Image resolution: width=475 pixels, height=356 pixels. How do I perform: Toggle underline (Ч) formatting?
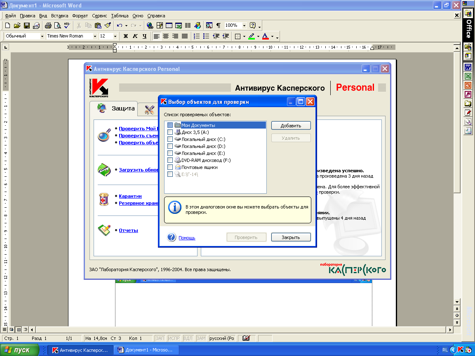tap(144, 36)
